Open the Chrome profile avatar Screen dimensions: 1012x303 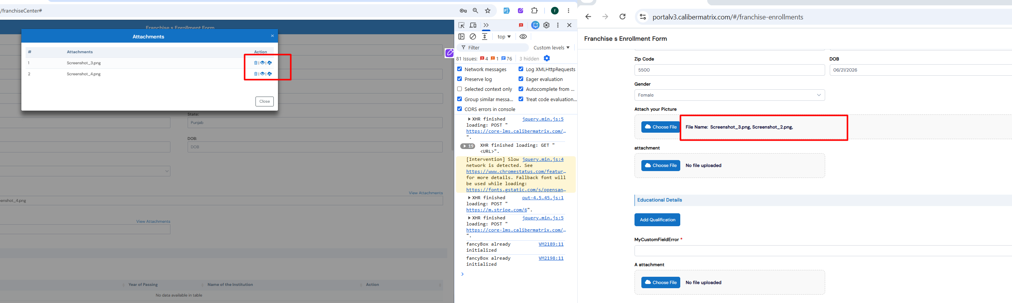555,11
